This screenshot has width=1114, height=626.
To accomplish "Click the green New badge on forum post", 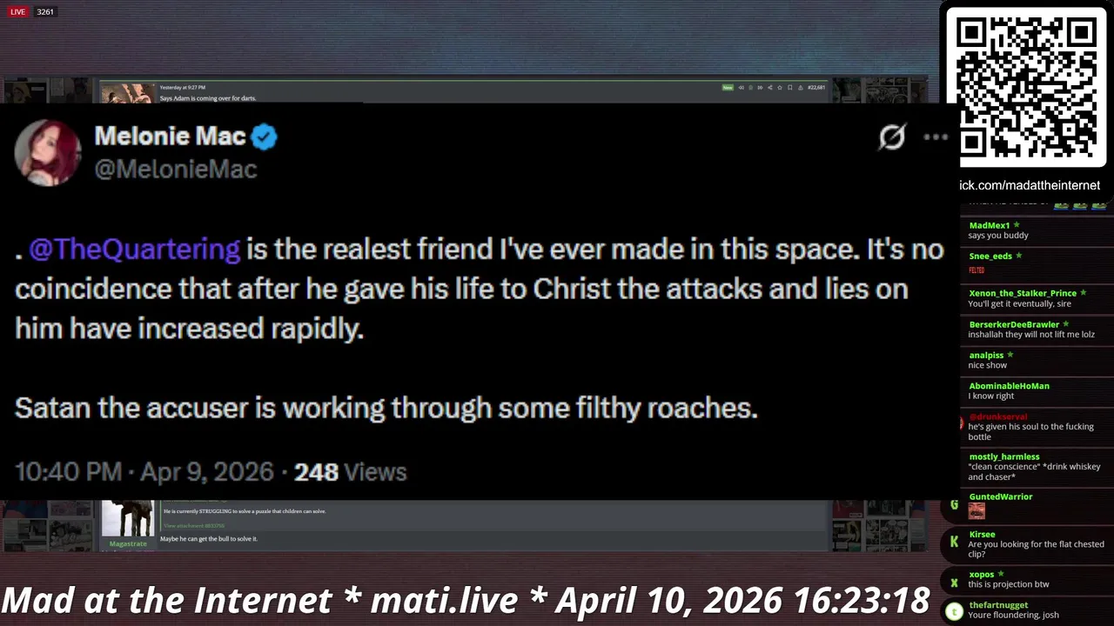I will tap(728, 88).
